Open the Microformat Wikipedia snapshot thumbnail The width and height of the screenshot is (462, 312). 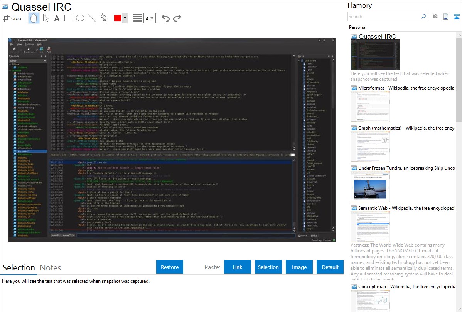(370, 106)
